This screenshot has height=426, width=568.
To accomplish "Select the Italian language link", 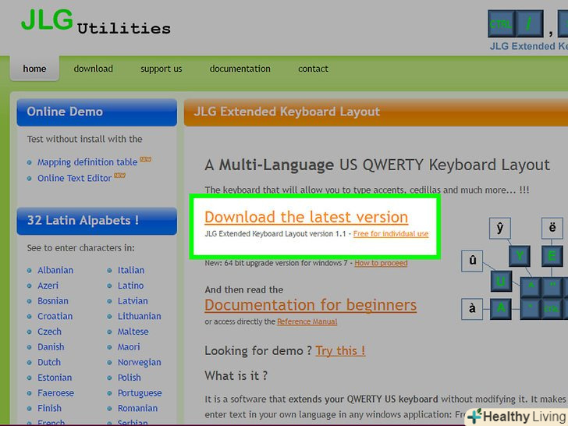I will tap(131, 270).
